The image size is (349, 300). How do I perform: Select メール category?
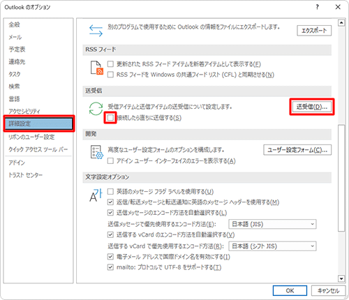coord(38,37)
